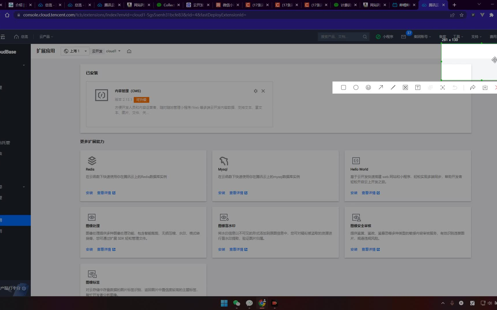Screen dimensions: 497x310
Task: Click the Redis extension icon
Action: coord(92,161)
